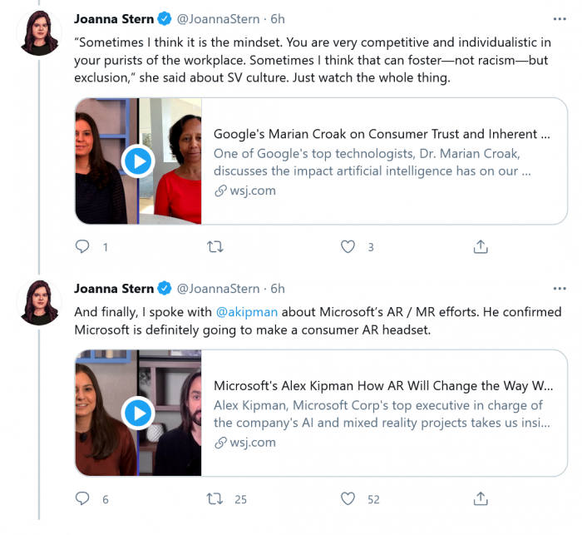
Task: Play the Marian Croak video
Action: coord(138,161)
